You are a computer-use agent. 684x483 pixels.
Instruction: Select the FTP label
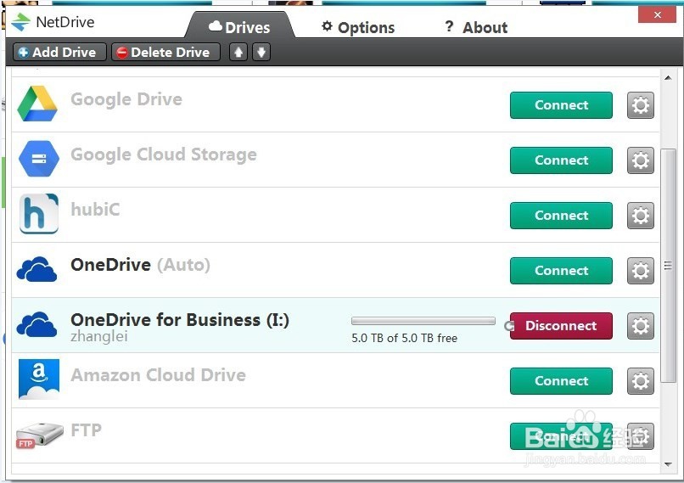[86, 430]
